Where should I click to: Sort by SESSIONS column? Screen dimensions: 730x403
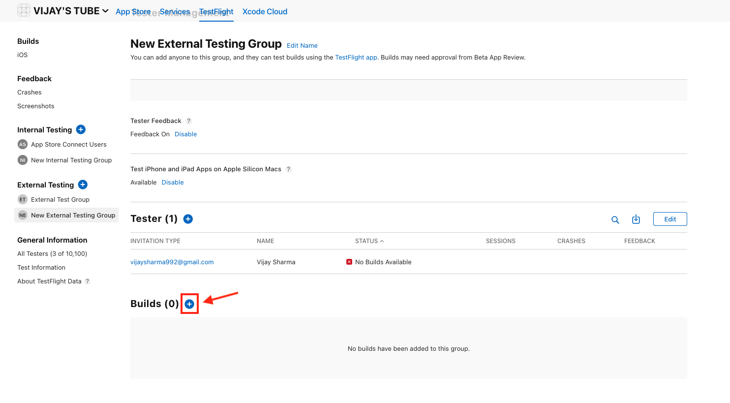click(501, 241)
